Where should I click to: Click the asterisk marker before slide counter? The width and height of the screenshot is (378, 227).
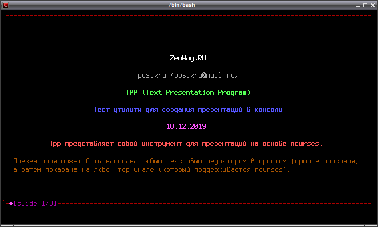(11, 203)
